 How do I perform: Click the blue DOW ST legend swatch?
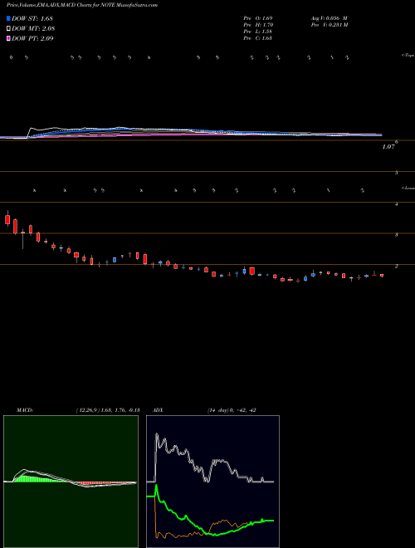click(x=8, y=18)
